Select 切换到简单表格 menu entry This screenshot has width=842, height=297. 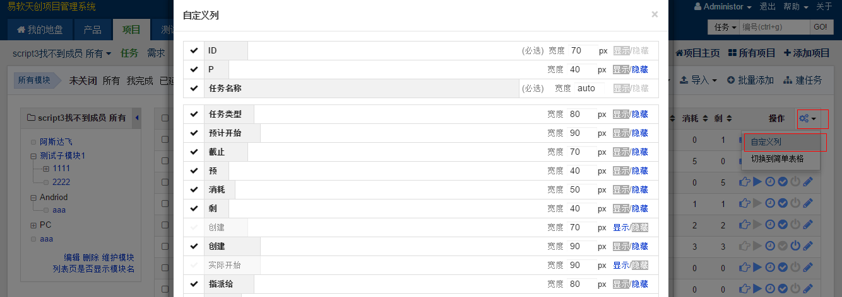(777, 159)
